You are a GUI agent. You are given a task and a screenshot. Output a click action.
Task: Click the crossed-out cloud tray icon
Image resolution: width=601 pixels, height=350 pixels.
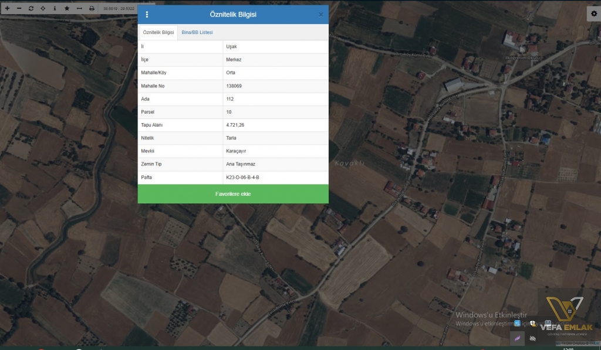(x=532, y=338)
